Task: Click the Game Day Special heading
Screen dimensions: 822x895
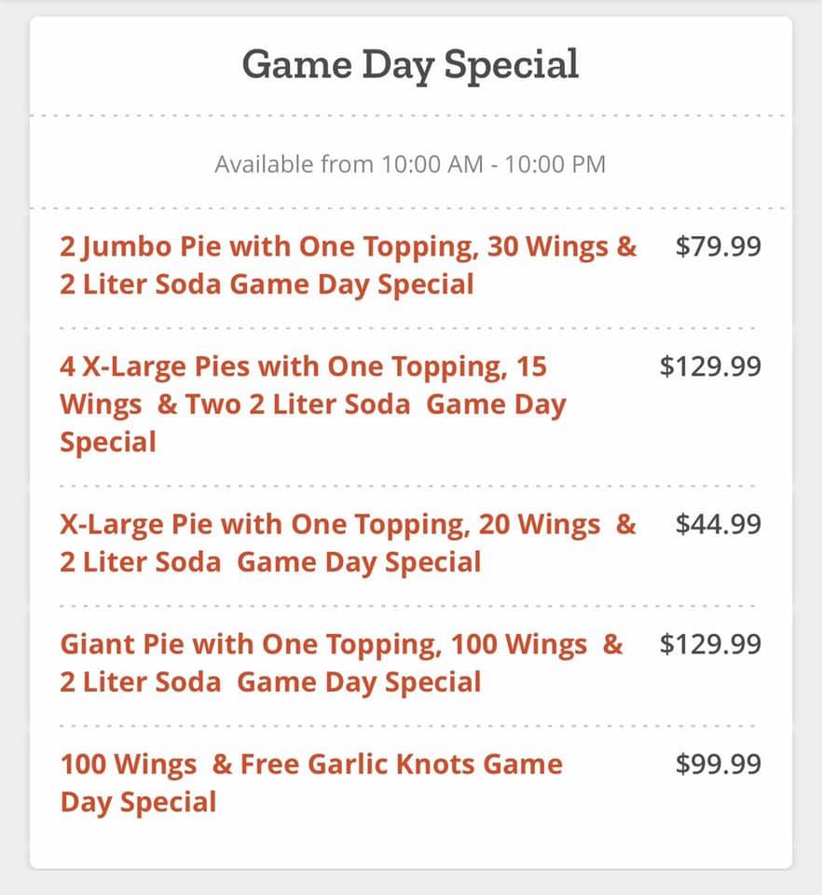Action: [410, 65]
